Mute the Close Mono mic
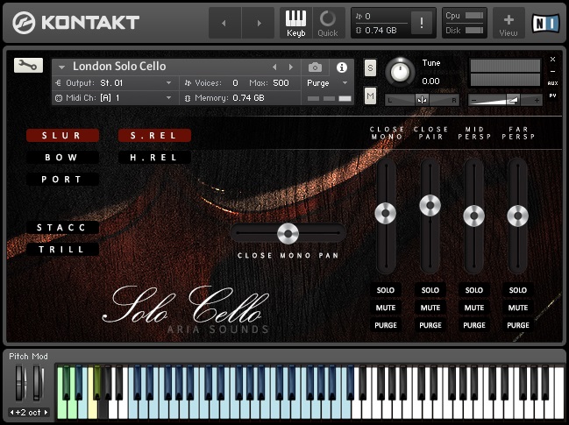 click(386, 308)
